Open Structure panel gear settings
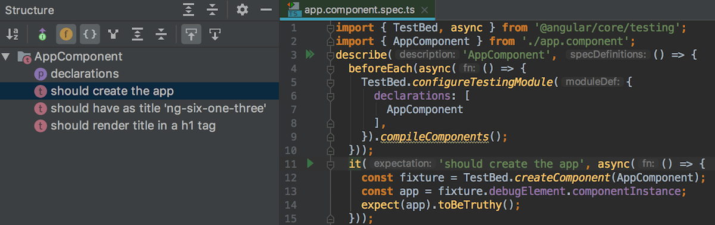Viewport: 715px width, 225px height. [242, 9]
